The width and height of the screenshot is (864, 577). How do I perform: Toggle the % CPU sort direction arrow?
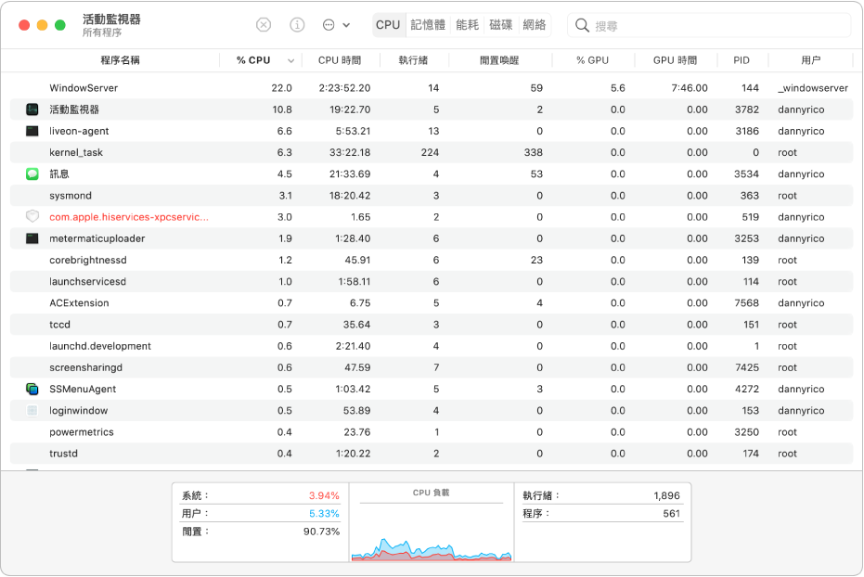pyautogui.click(x=291, y=60)
